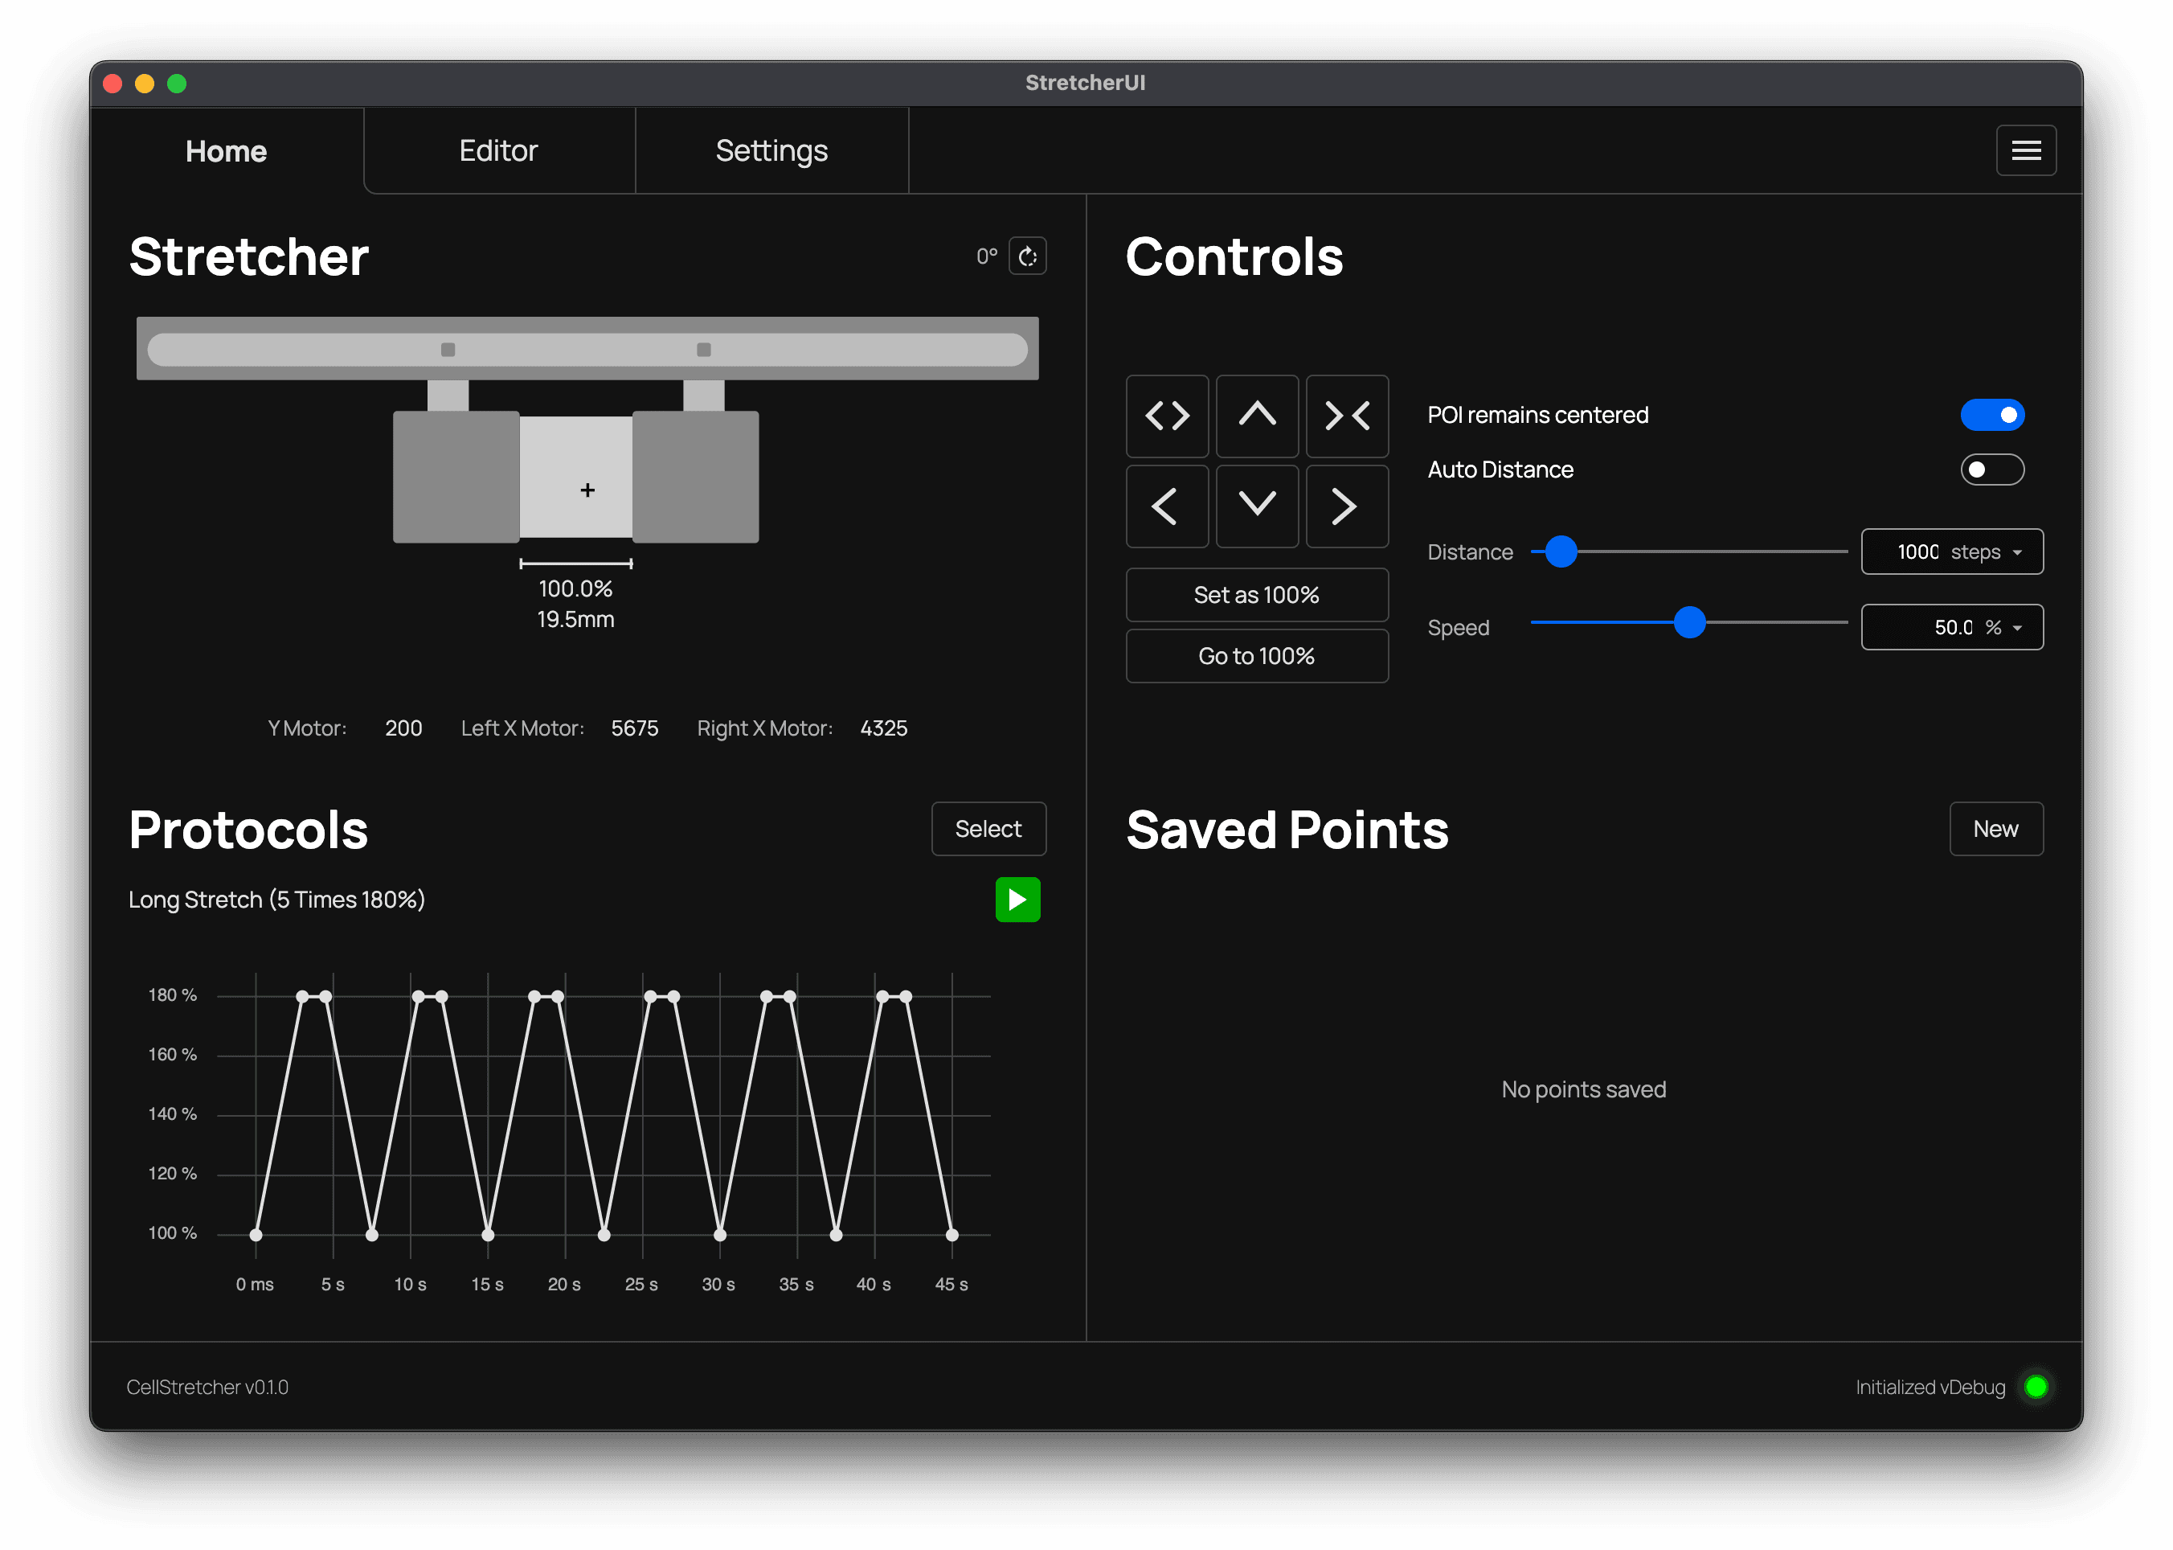Click the CellStretcher v0.1.0 version text
Image resolution: width=2173 pixels, height=1550 pixels.
207,1387
